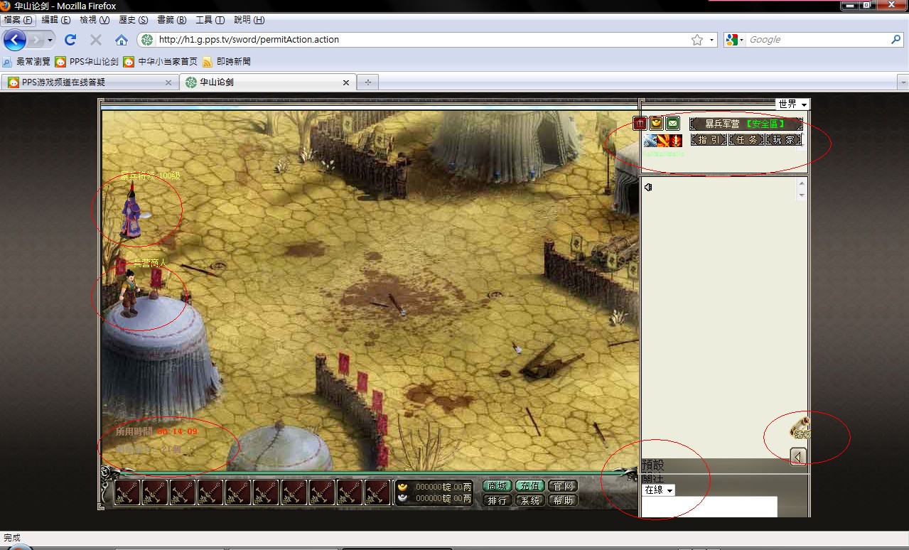Click the chat message input field
909x550 pixels.
[709, 507]
